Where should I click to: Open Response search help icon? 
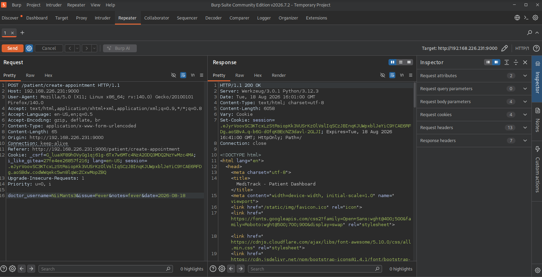(213, 269)
